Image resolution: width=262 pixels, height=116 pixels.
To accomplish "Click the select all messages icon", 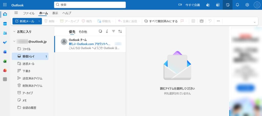I will 100,31.
